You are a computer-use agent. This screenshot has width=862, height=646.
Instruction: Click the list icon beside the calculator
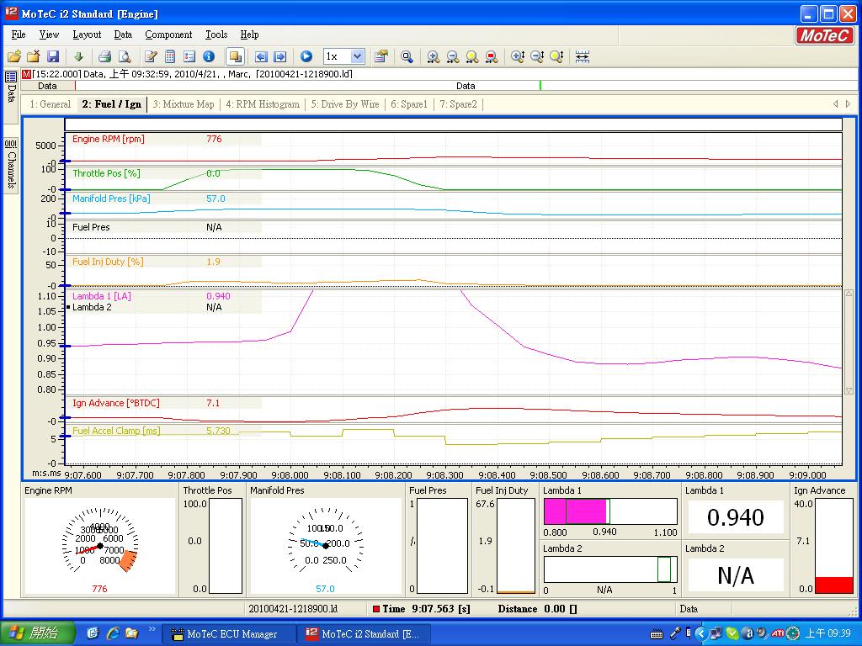189,56
